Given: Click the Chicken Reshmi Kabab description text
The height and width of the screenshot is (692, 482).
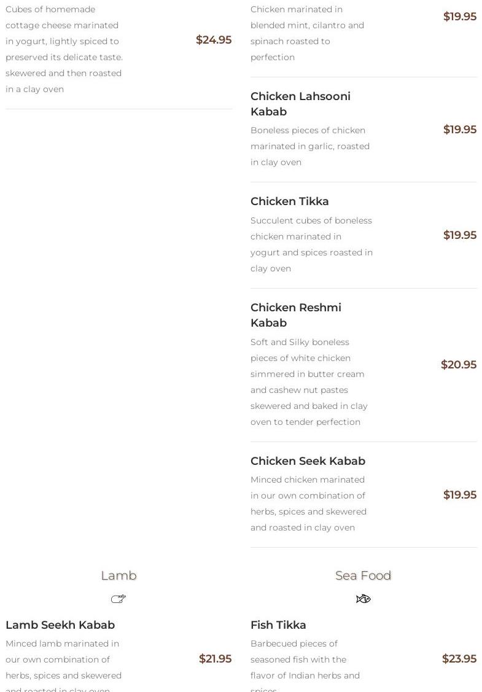Looking at the screenshot, I should pos(309,382).
